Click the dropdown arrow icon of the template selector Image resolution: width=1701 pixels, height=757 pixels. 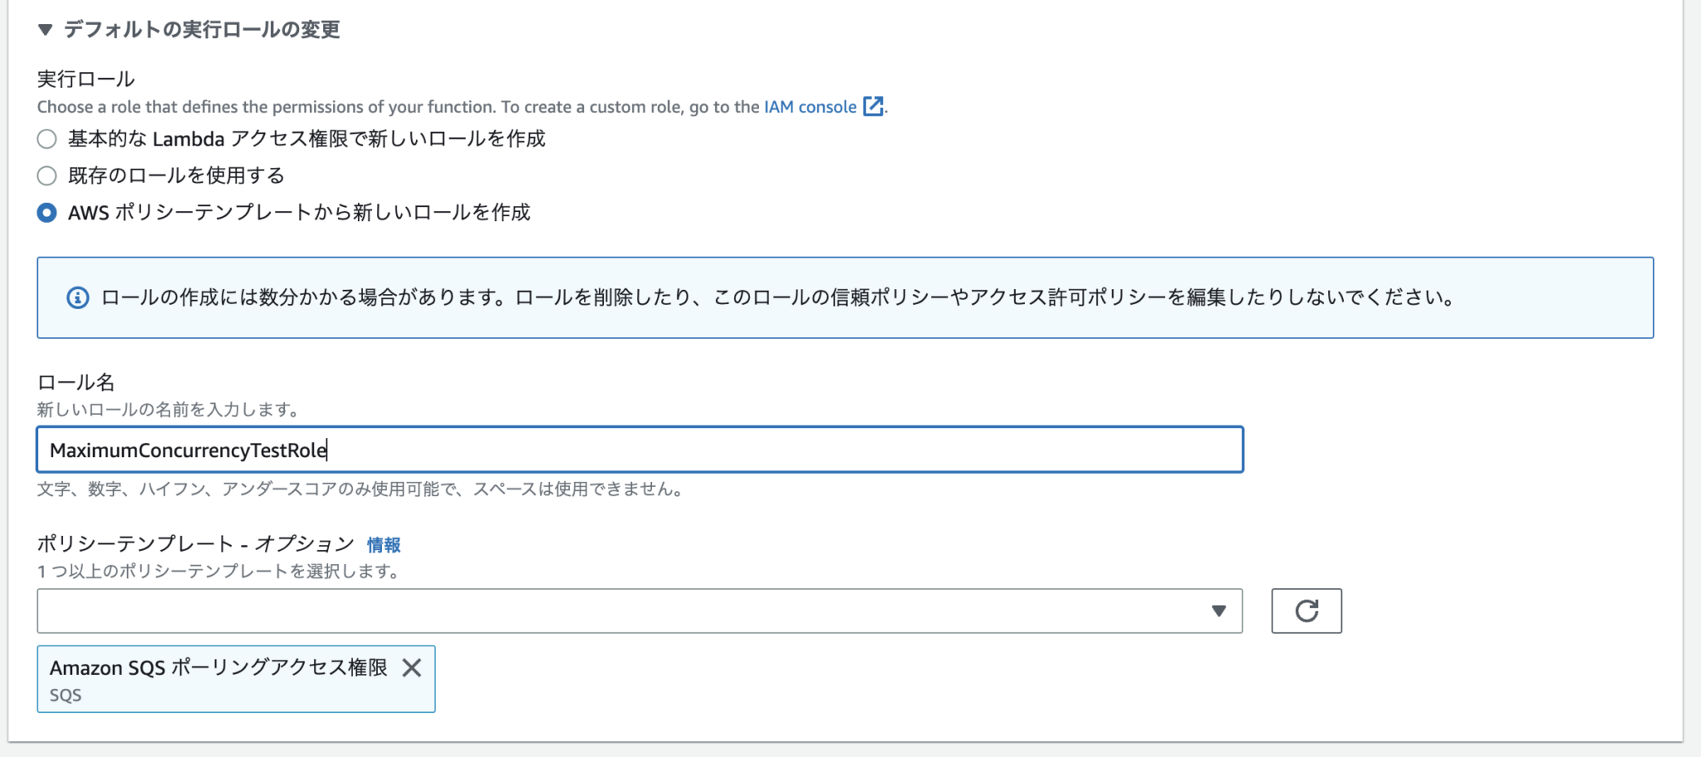click(1218, 612)
